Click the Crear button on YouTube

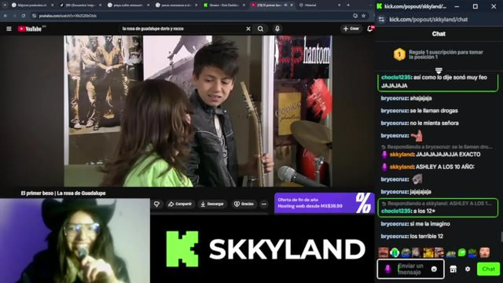pyautogui.click(x=351, y=29)
